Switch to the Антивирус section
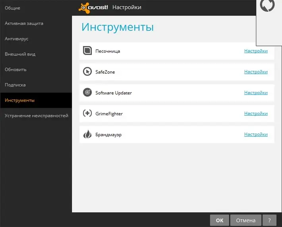282x227 pixels. pyautogui.click(x=17, y=39)
